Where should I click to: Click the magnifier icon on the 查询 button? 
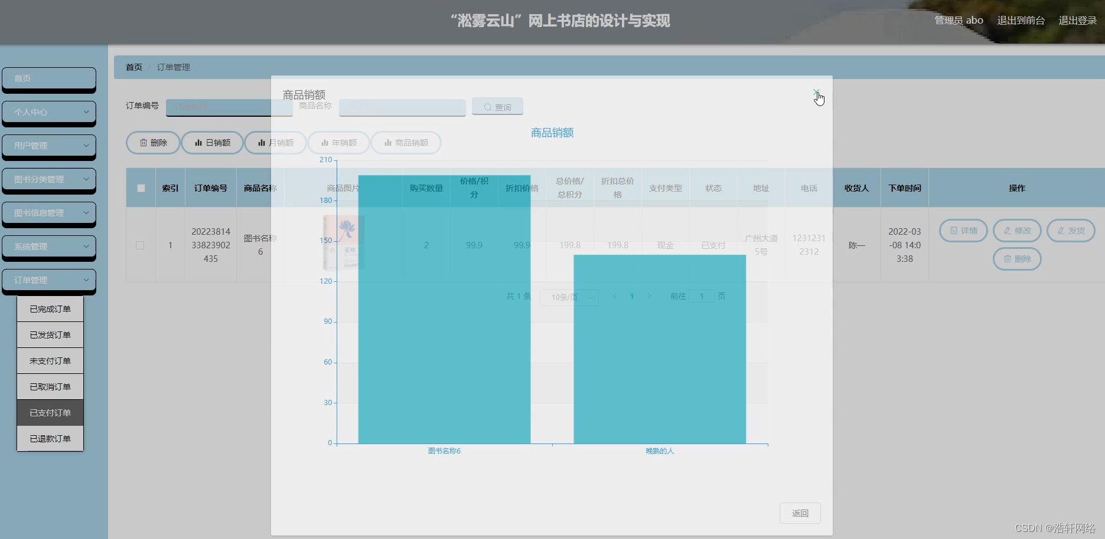[487, 106]
